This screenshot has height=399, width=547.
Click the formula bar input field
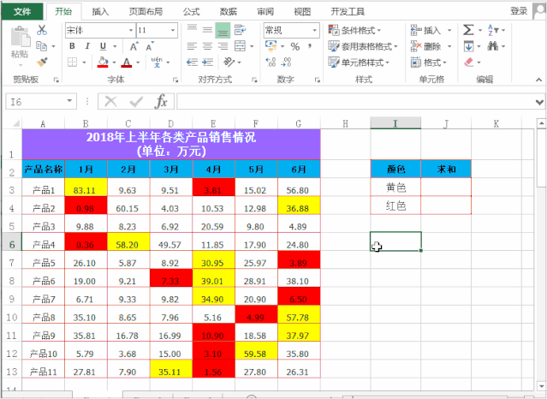pos(355,102)
